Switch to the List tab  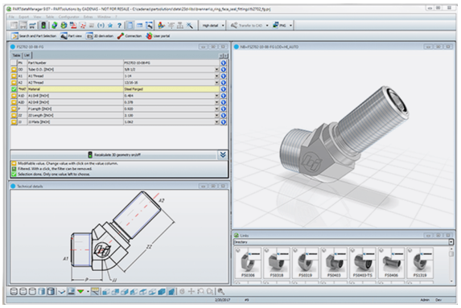pos(27,55)
